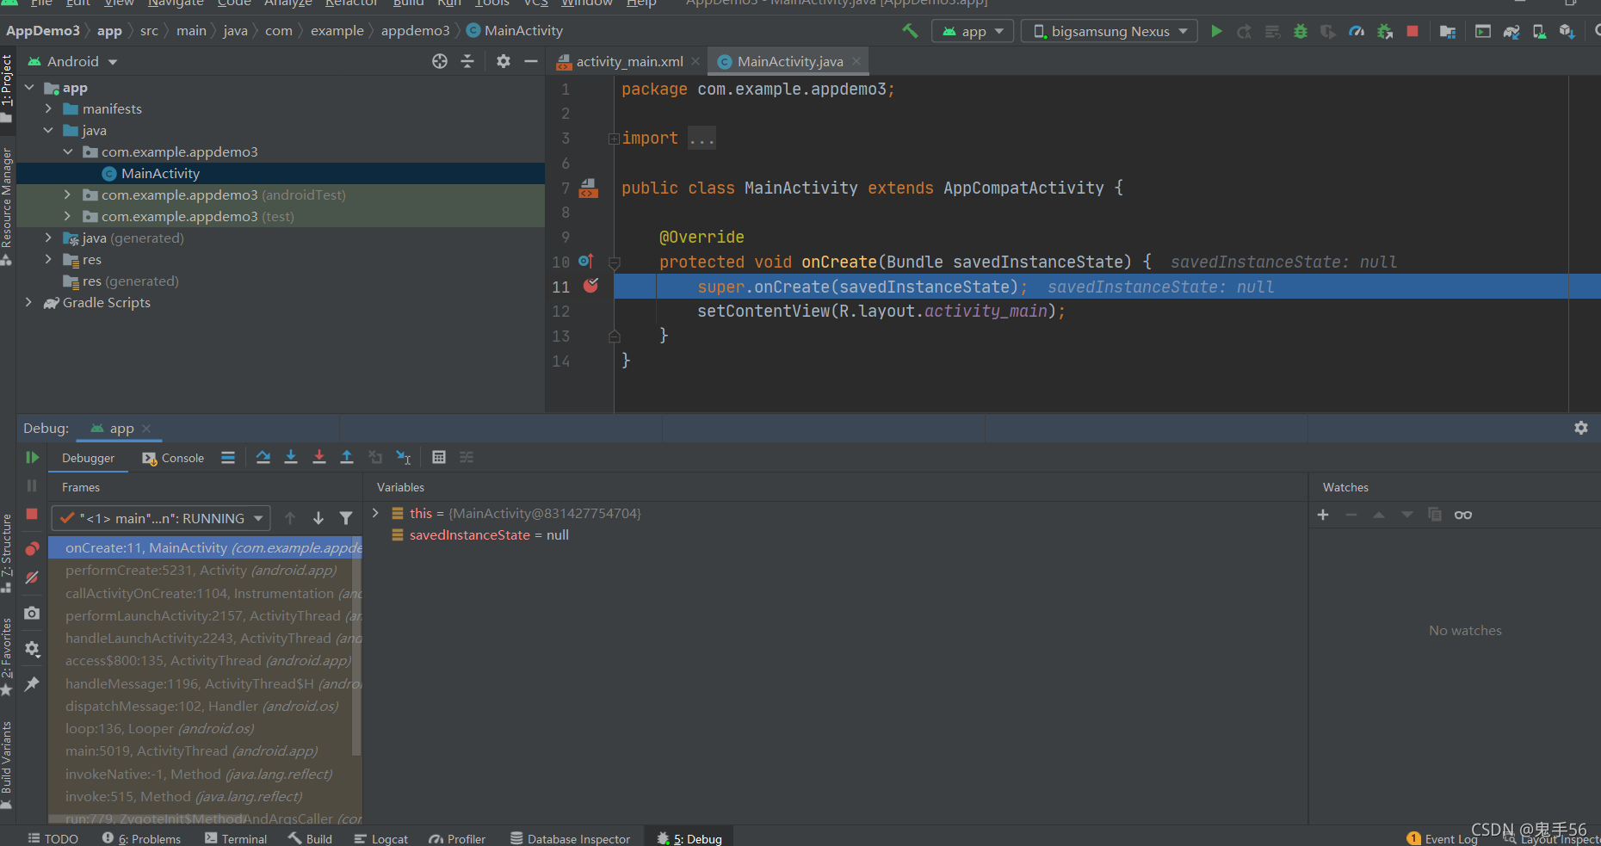
Task: Expand the manifests folder
Action: coord(48,108)
